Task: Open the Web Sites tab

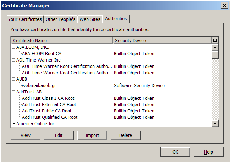Action: pyautogui.click(x=90, y=19)
